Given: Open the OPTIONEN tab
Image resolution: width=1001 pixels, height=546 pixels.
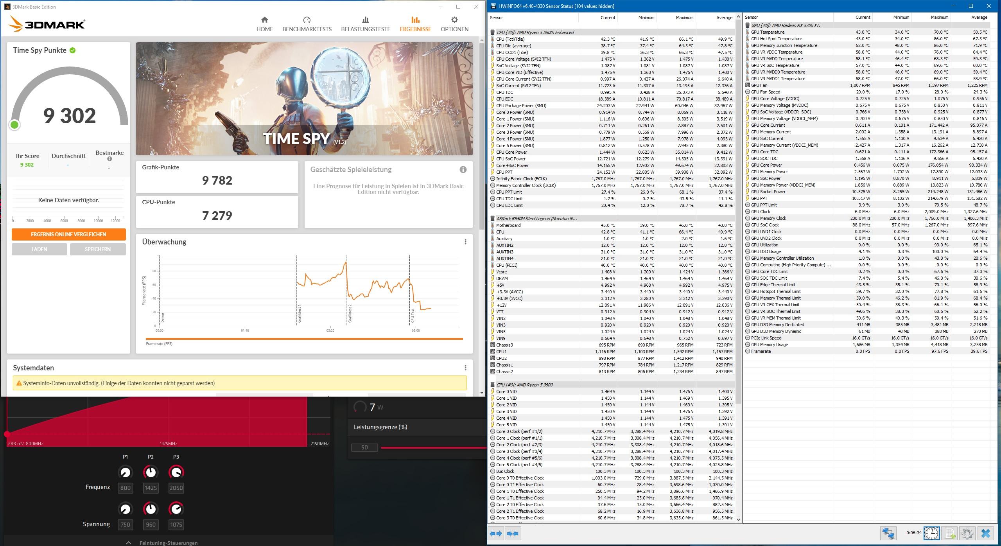Looking at the screenshot, I should (x=454, y=24).
